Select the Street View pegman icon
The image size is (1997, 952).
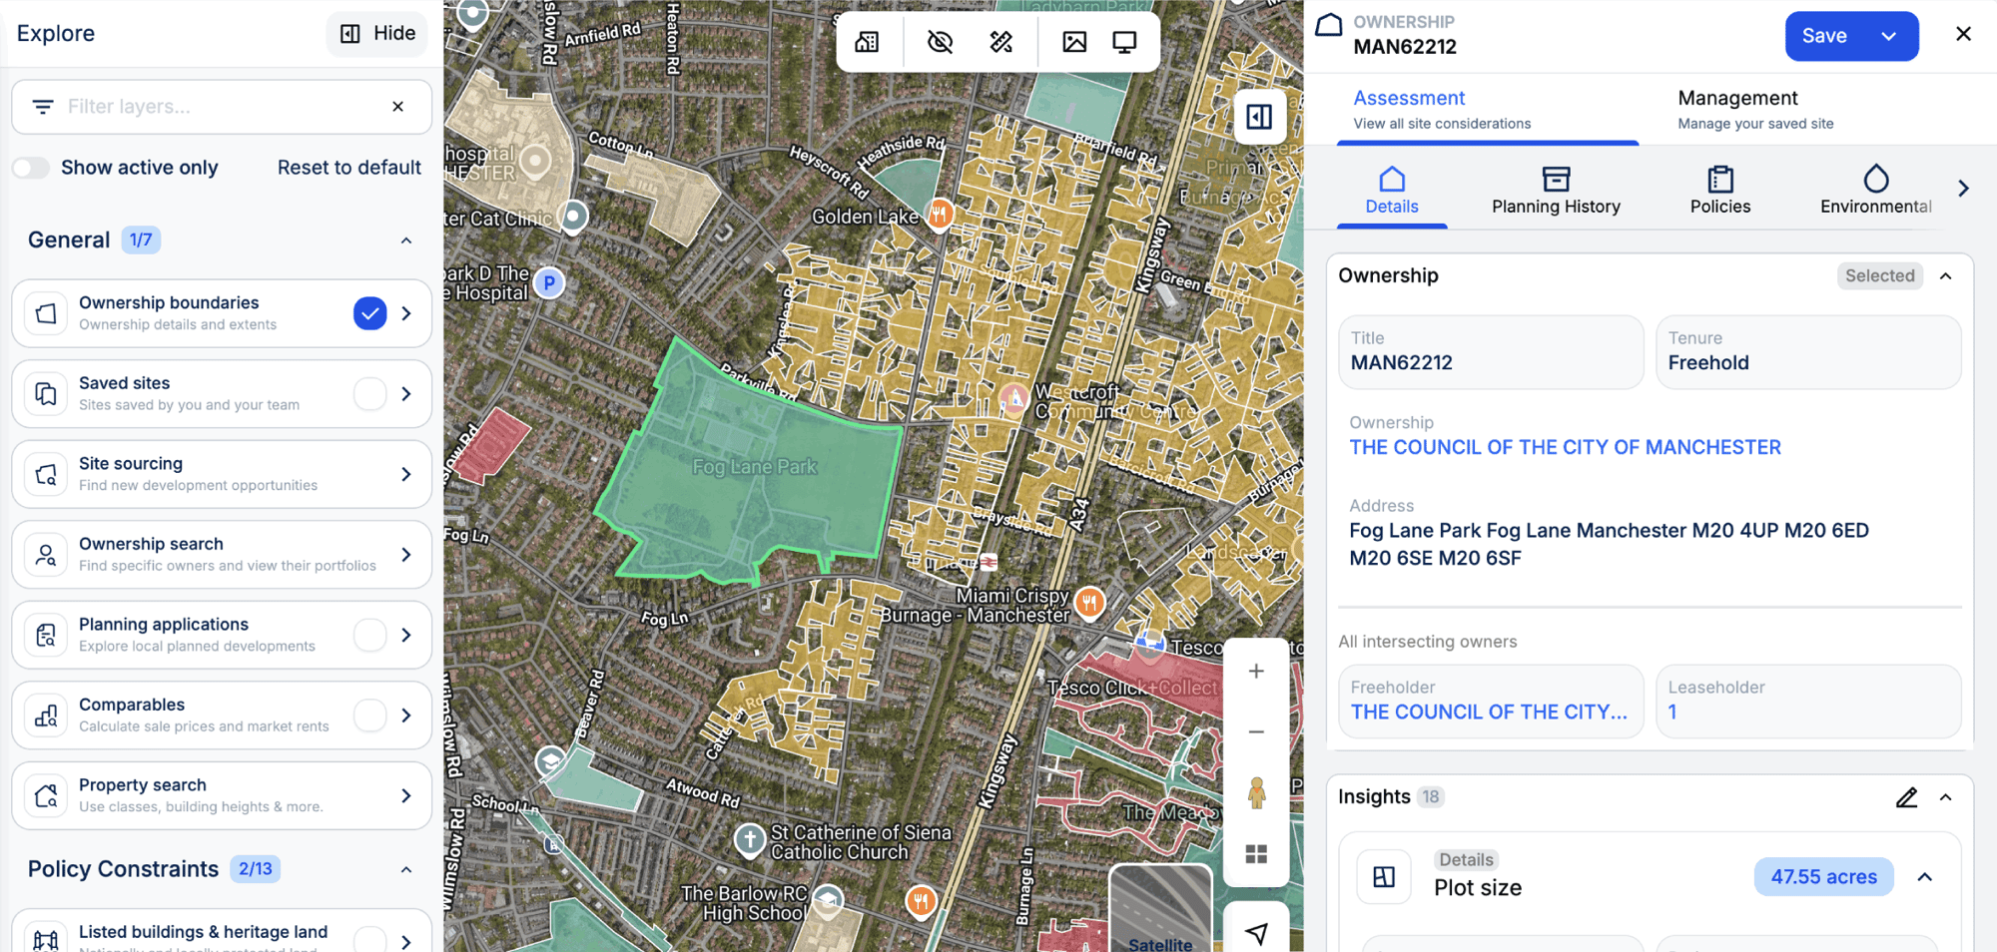pyautogui.click(x=1256, y=793)
